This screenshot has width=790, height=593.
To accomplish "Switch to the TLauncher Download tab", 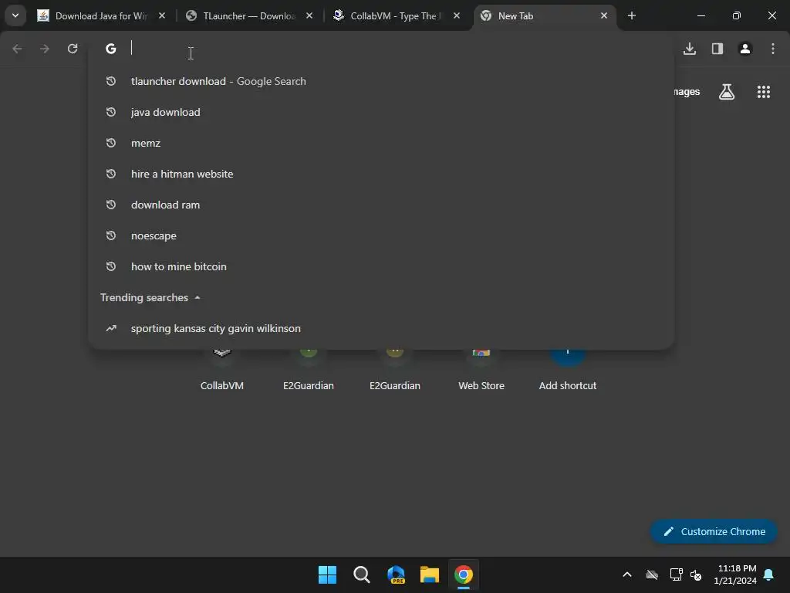I will click(249, 15).
